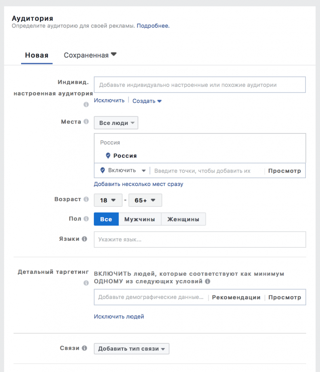Open the Сохраненная audience tab
This screenshot has width=320, height=372.
pos(90,55)
